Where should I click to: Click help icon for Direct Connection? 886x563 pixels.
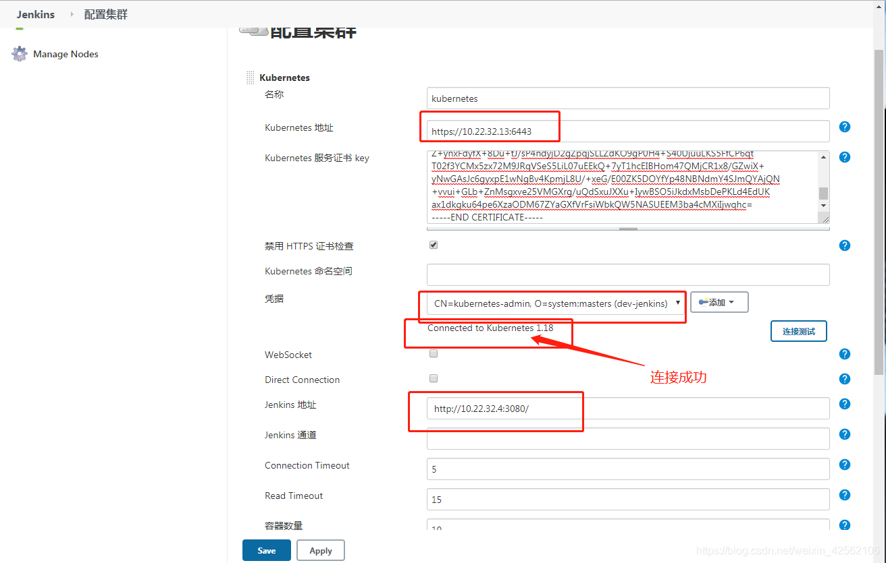844,379
